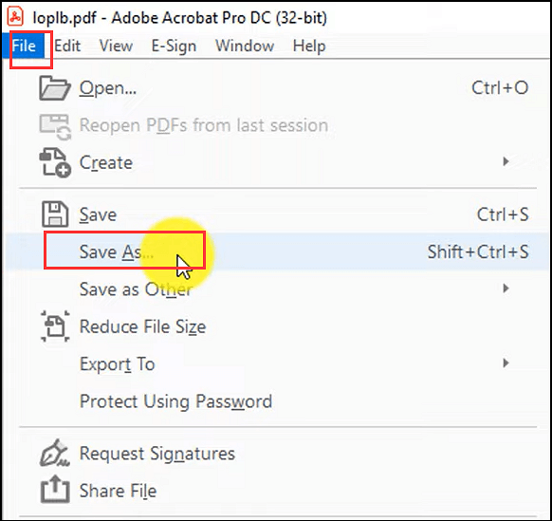552x521 pixels.
Task: Click the Reduce File Size icon
Action: point(55,326)
